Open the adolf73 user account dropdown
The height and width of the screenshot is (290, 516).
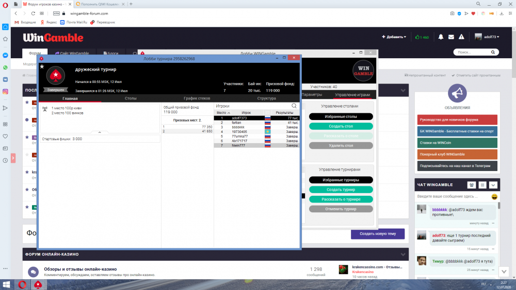[487, 37]
